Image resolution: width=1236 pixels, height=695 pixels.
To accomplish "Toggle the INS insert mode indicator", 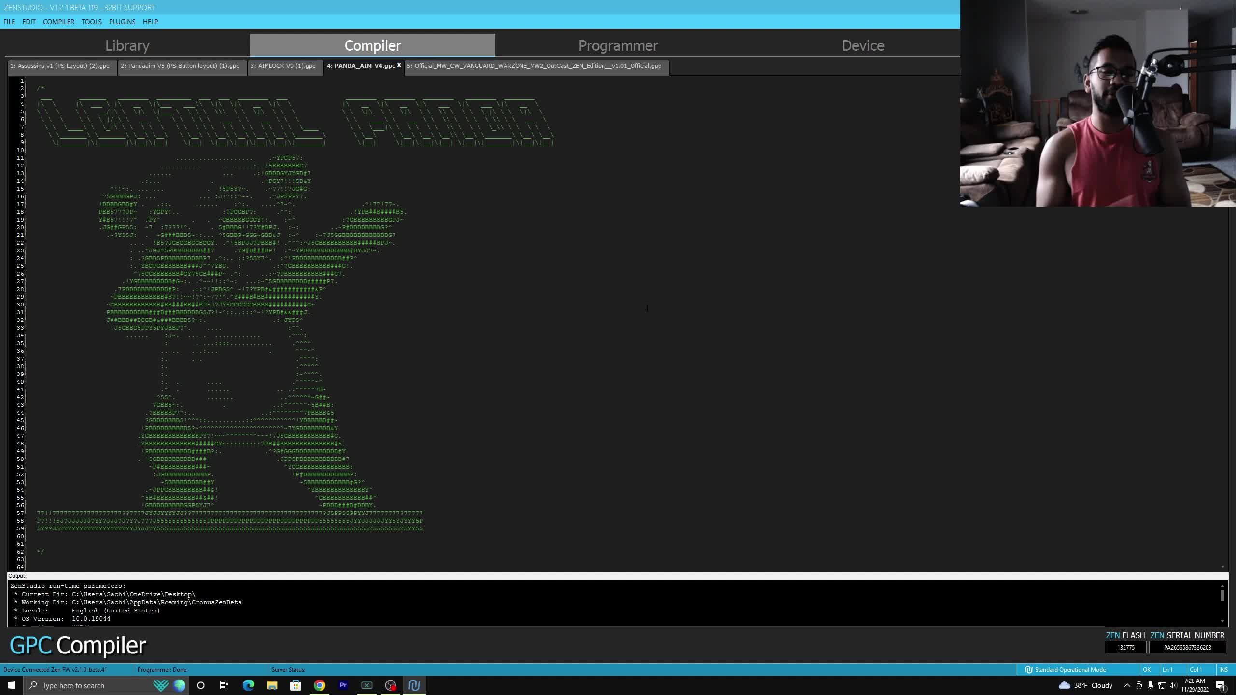I will point(1223,669).
